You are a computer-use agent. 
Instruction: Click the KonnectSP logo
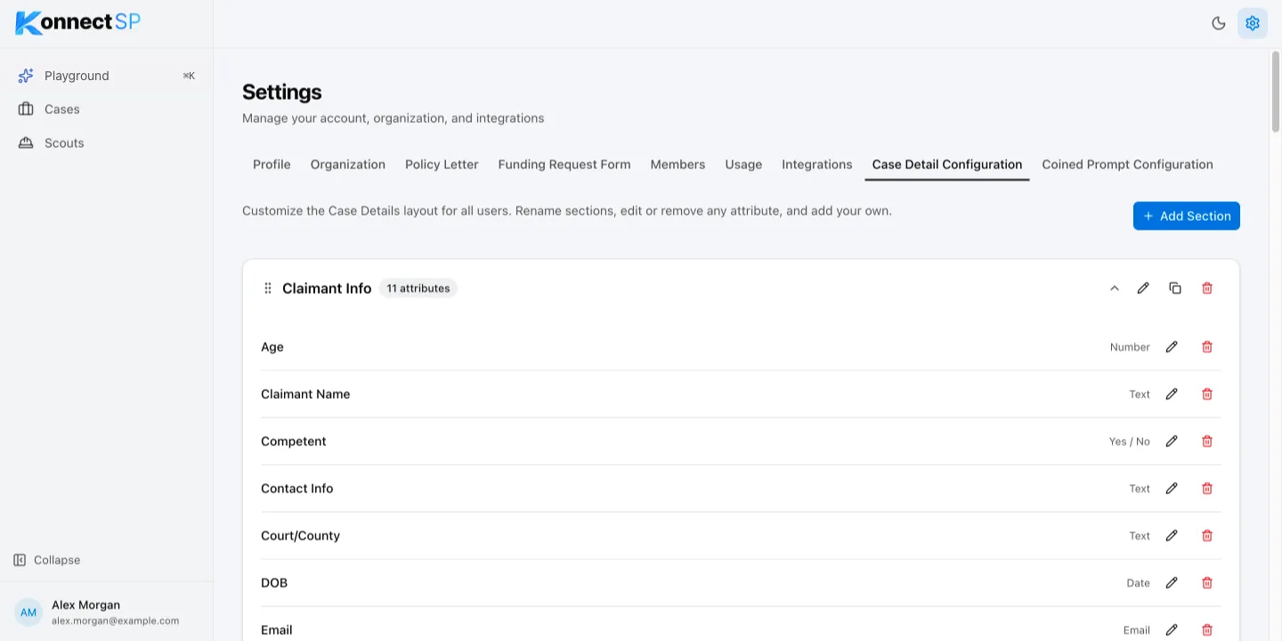(x=78, y=22)
